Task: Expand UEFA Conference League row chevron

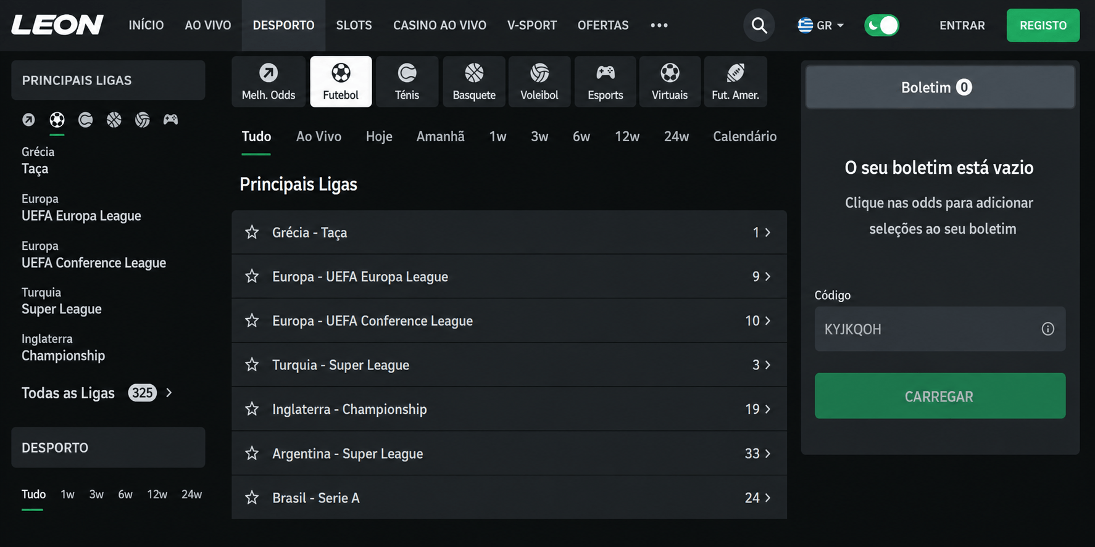Action: tap(768, 321)
